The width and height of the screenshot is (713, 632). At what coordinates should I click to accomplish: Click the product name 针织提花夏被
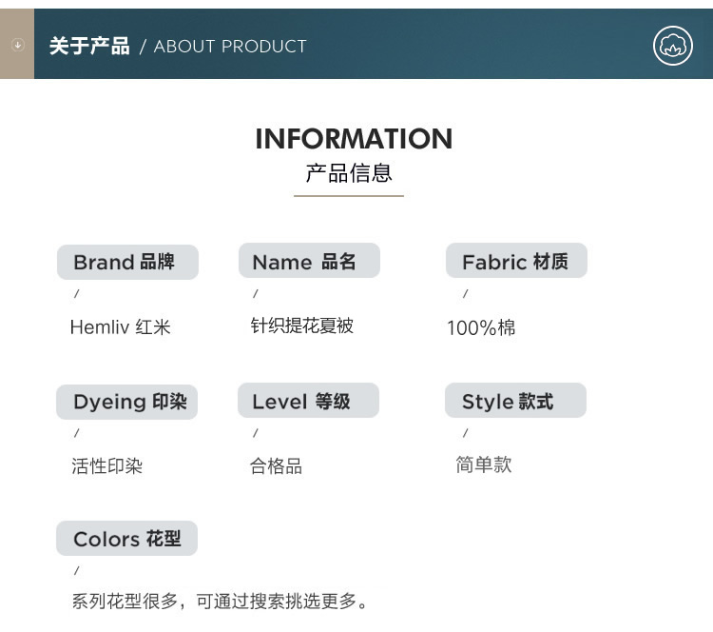point(302,326)
